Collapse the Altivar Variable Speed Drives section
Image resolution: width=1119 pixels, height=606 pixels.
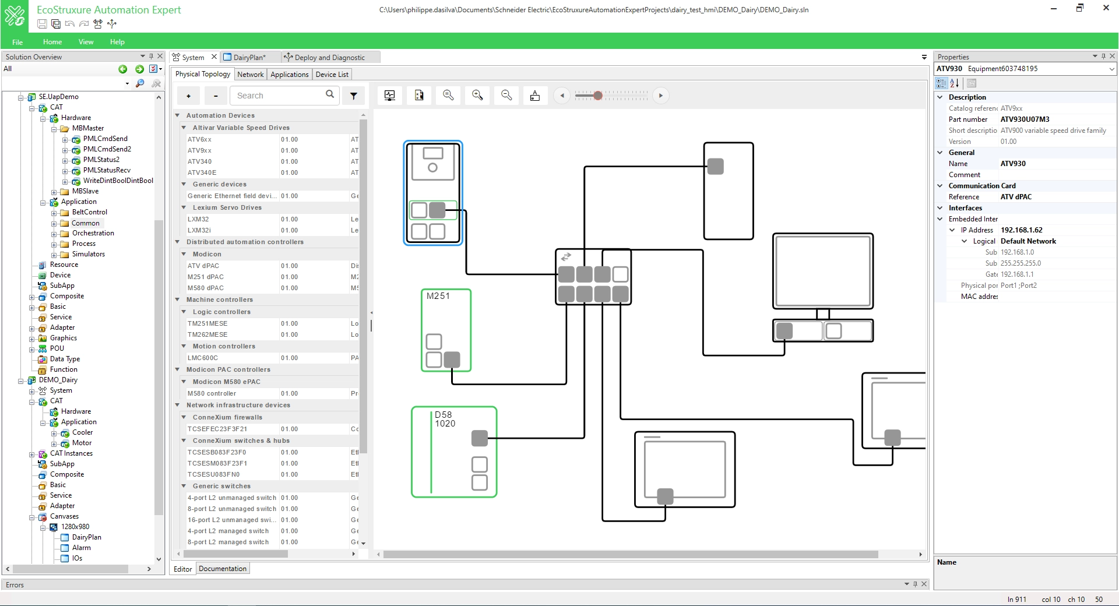(x=183, y=128)
